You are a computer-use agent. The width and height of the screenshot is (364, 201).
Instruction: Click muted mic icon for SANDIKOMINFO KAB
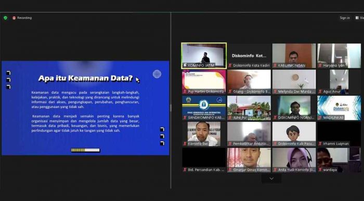pos(185,118)
